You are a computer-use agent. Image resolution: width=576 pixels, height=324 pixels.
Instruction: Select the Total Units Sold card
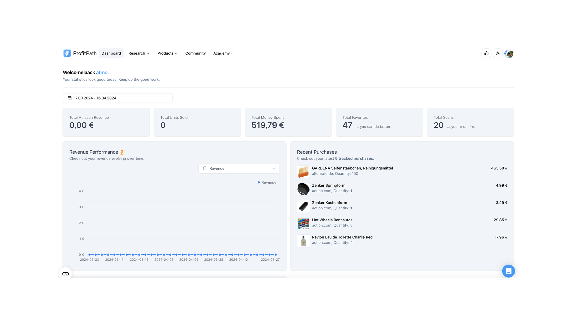coord(197,122)
